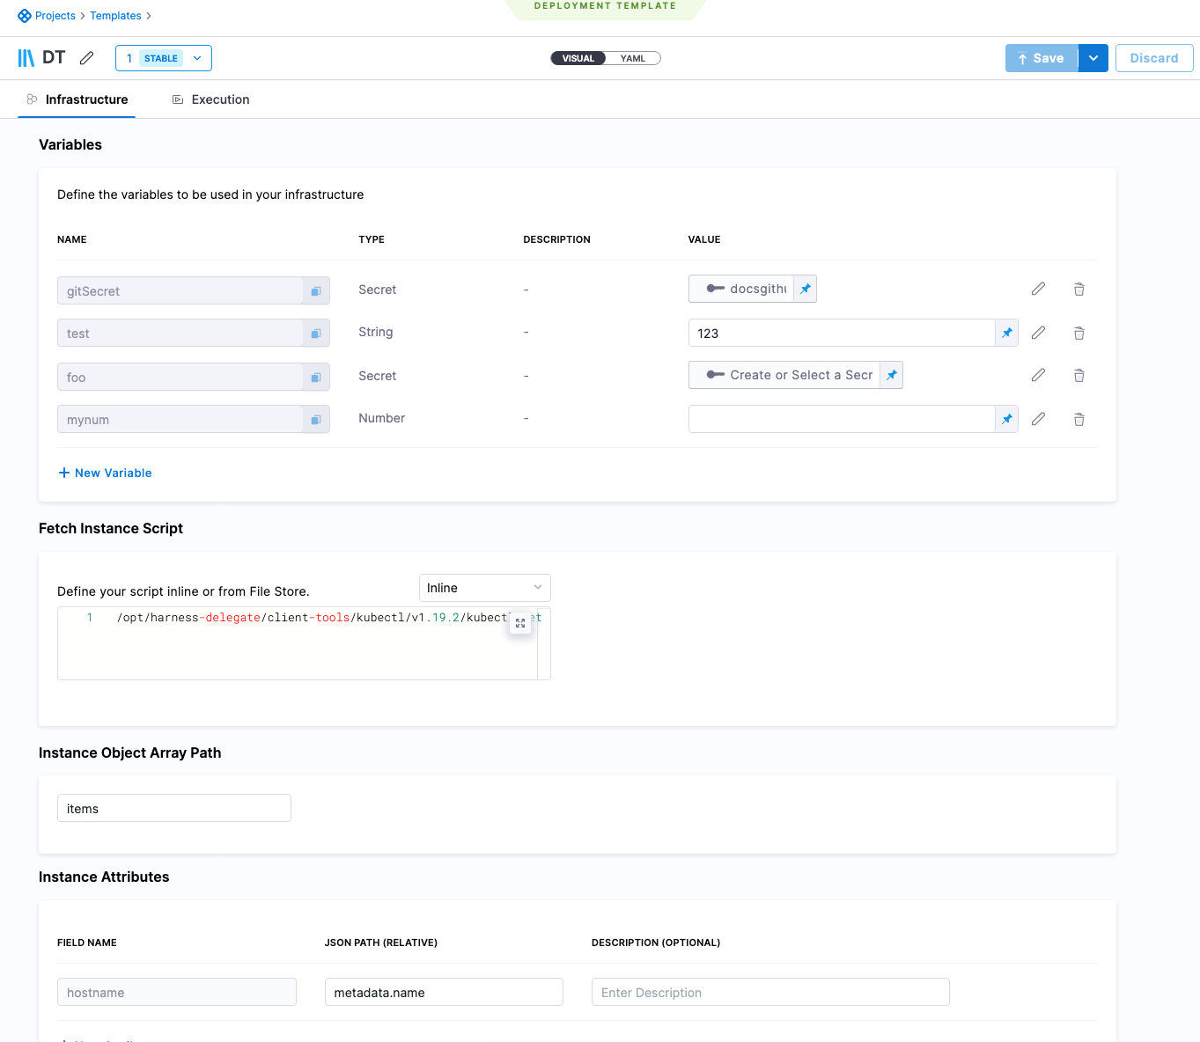Copy the foo variable name
Viewport: 1200px width, 1042px height.
click(316, 378)
